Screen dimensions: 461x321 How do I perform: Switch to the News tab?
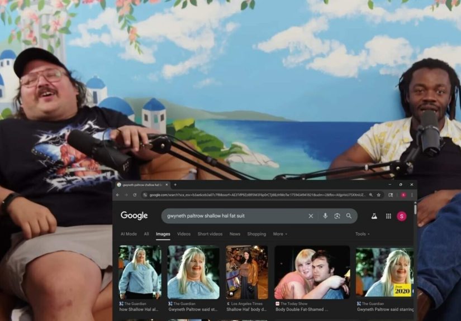tap(235, 234)
